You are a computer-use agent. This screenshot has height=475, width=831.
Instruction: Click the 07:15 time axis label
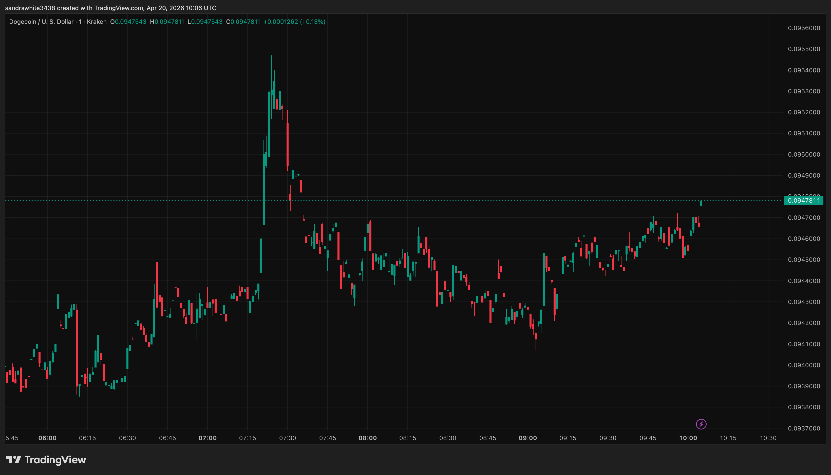(x=248, y=438)
